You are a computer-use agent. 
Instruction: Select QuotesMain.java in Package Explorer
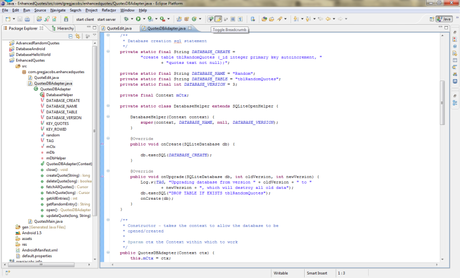click(x=47, y=221)
